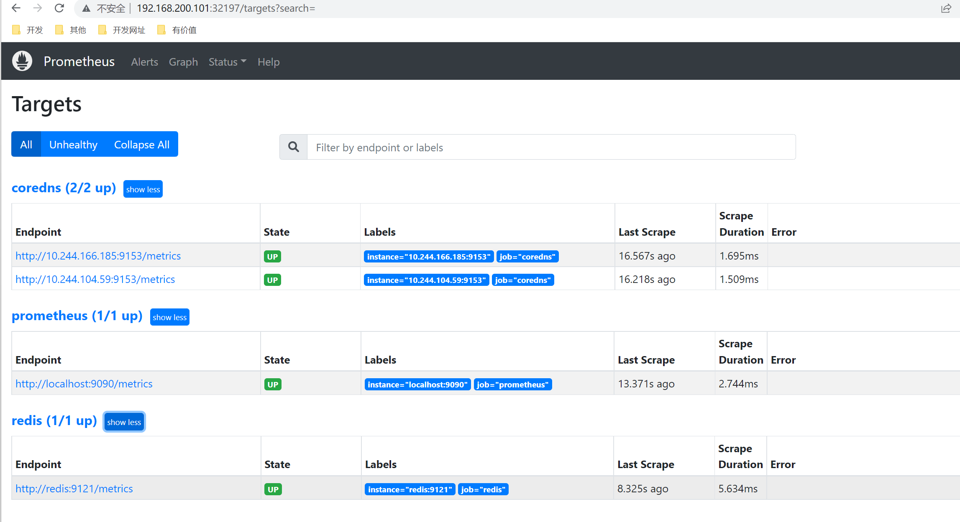Open the 10.244.166.185:9153 metrics link

click(x=98, y=256)
